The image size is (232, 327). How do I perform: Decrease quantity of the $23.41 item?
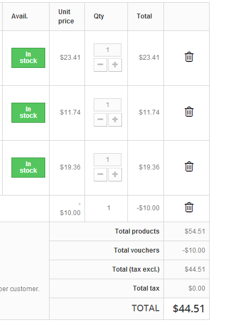pyautogui.click(x=100, y=65)
